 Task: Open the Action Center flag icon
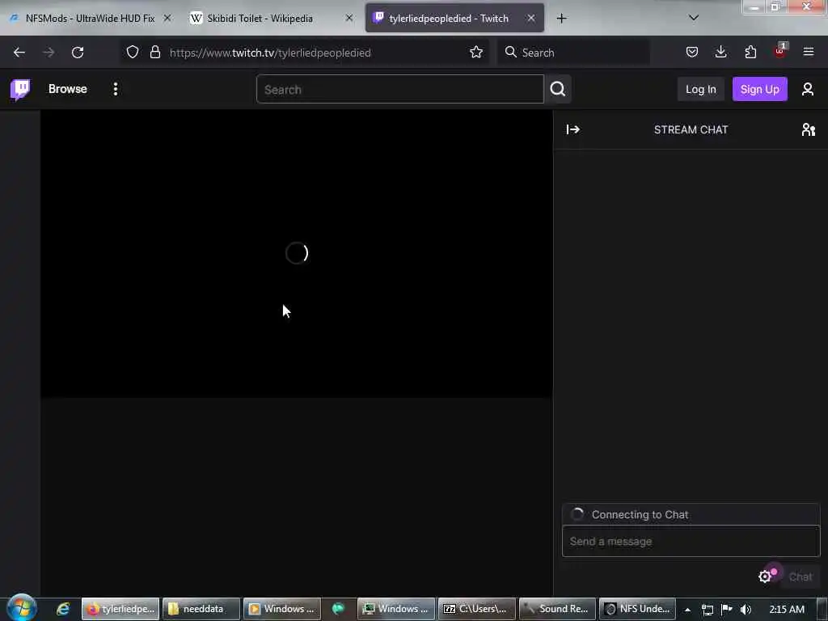click(x=727, y=610)
